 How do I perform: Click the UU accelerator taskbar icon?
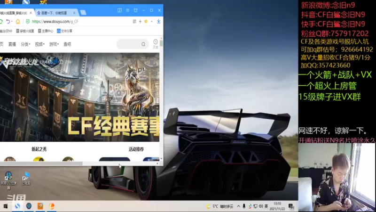[x=29, y=206]
